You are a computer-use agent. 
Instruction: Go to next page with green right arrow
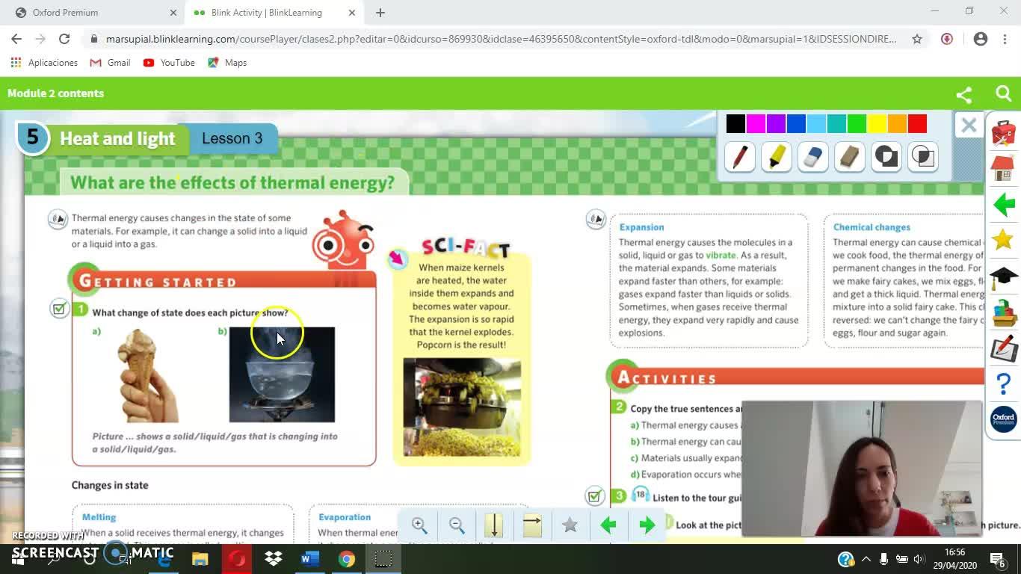click(x=647, y=525)
